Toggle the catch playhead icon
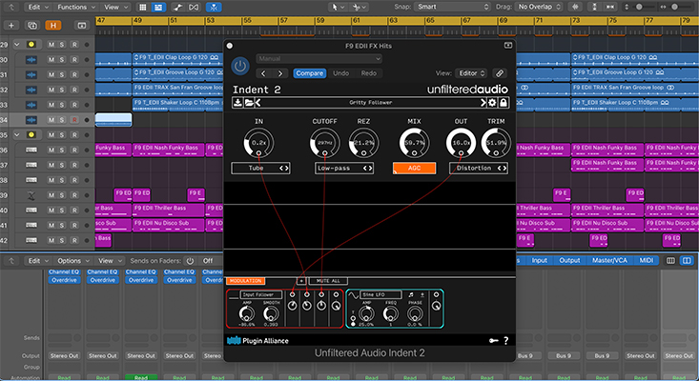This screenshot has height=381, width=699. [x=215, y=7]
